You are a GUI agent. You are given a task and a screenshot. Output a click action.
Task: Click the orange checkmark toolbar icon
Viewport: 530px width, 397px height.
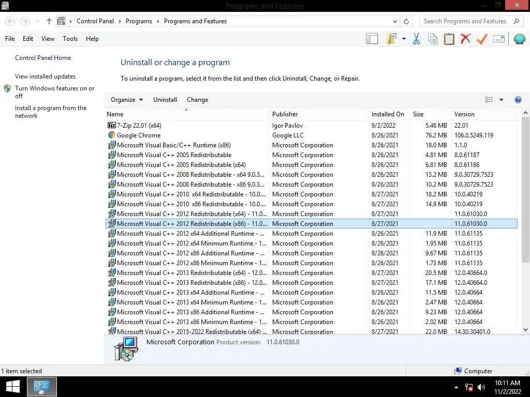(482, 39)
